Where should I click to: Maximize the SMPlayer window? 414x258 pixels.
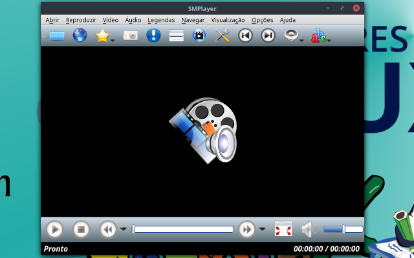pyautogui.click(x=342, y=8)
